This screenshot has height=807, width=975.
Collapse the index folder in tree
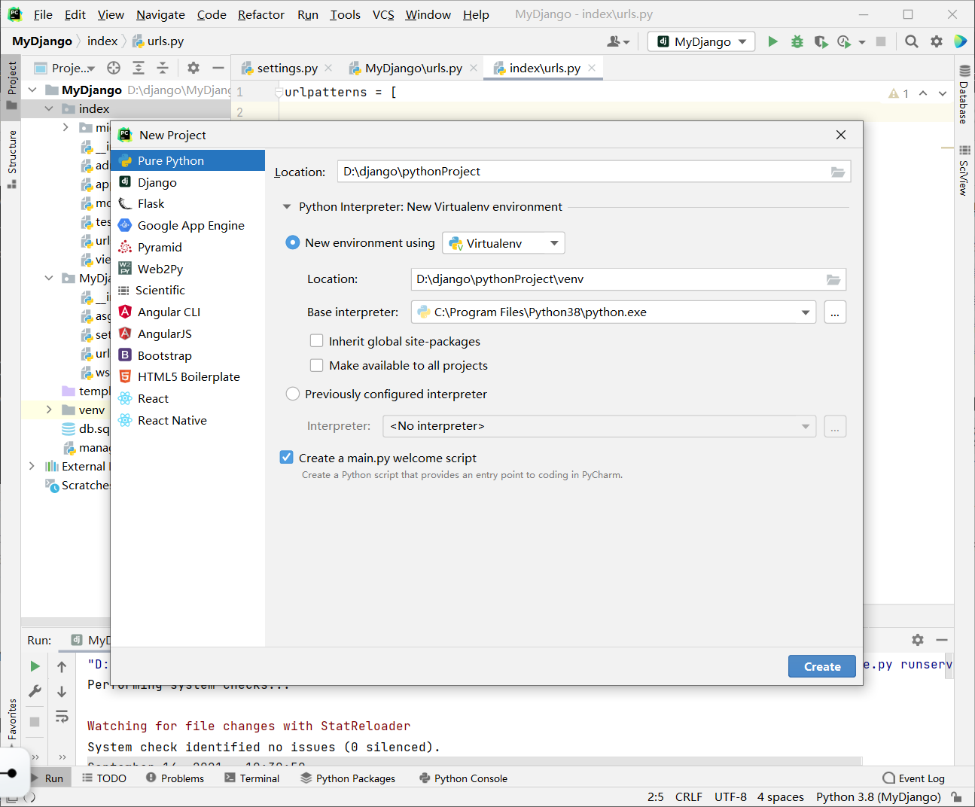point(49,109)
